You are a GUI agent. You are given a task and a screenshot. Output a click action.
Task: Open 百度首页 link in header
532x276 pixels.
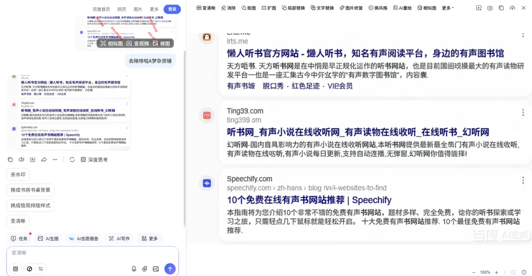[101, 9]
